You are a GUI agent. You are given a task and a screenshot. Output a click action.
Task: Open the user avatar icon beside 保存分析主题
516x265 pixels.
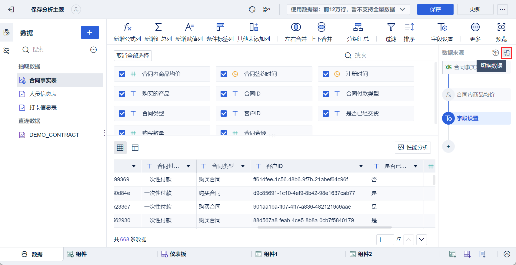[x=76, y=9]
